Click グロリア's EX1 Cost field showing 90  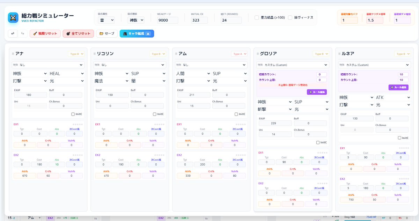(284, 162)
